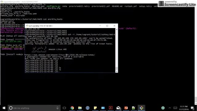Click 'runtask.yml' in the ls output
Image resolution: width=197 pixels, height=111 pixels.
[131, 6]
